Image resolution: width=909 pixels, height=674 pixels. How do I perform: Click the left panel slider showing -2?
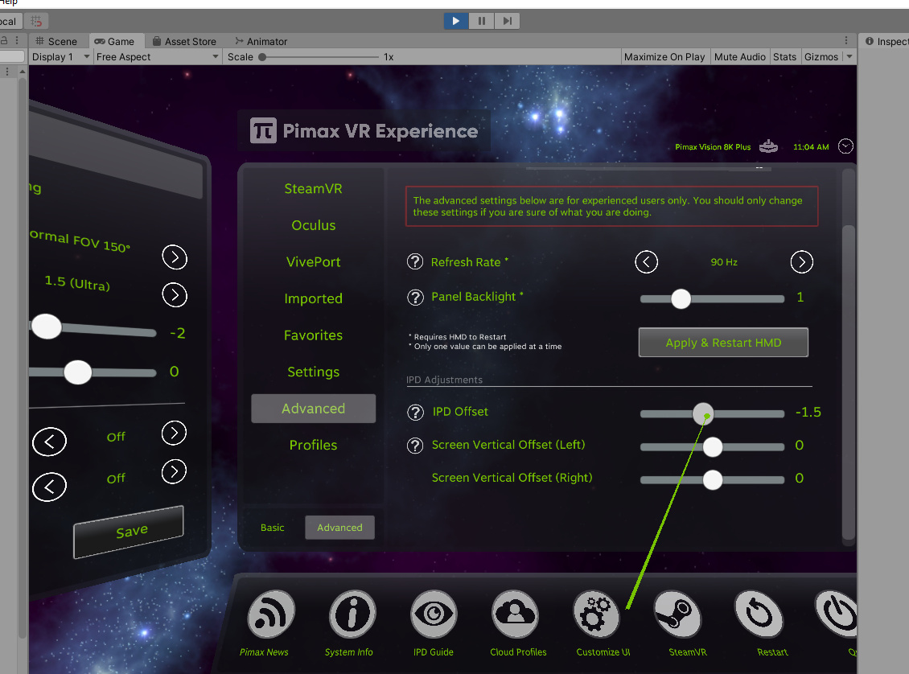click(x=93, y=329)
